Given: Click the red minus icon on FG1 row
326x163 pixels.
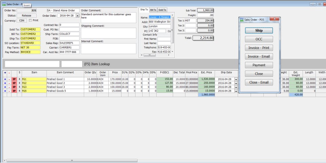Looking at the screenshot, I should (x=9, y=79).
